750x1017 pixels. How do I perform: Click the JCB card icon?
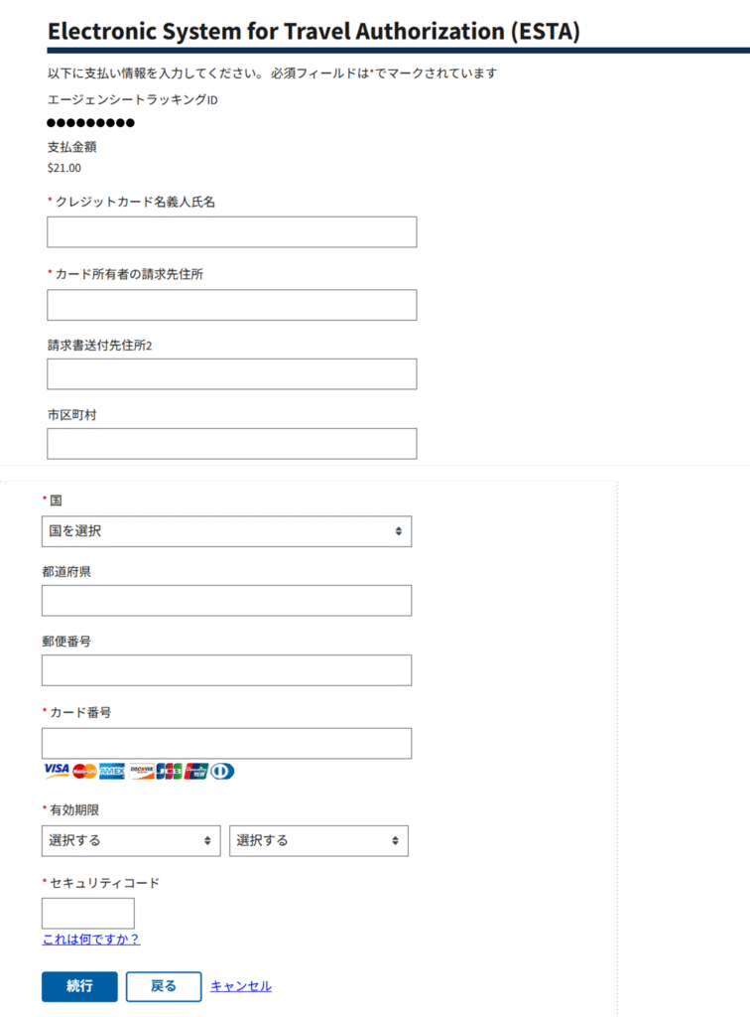pos(169,771)
